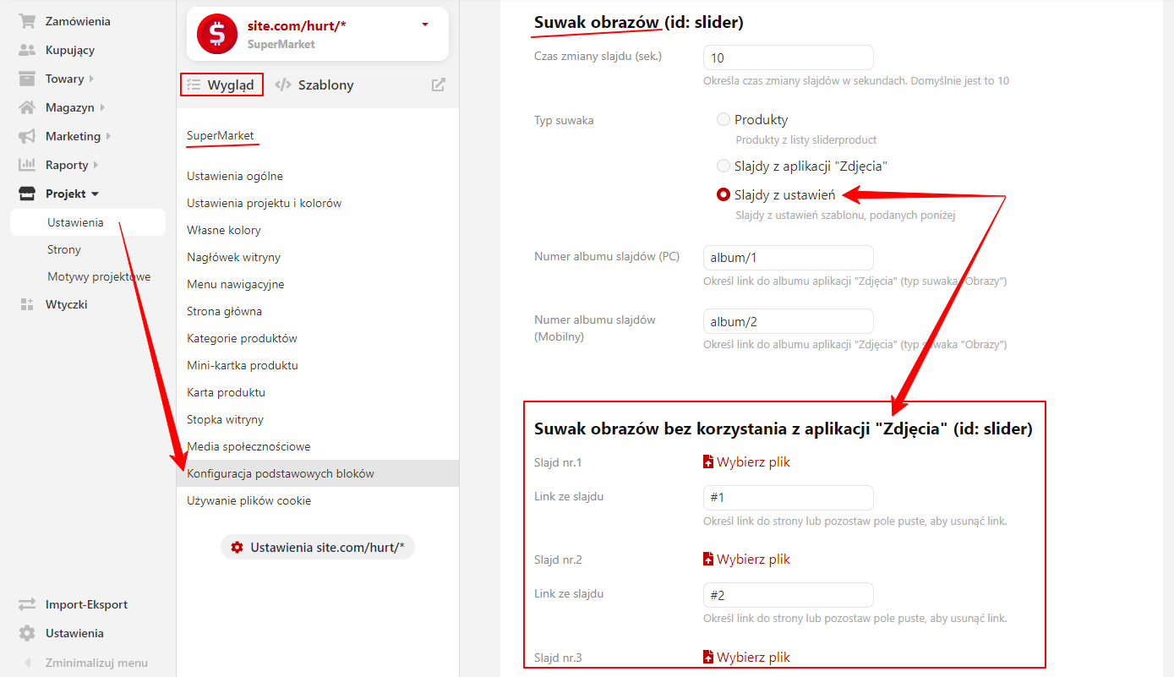
Task: Click the Wygląd checklist icon
Action: (x=194, y=85)
